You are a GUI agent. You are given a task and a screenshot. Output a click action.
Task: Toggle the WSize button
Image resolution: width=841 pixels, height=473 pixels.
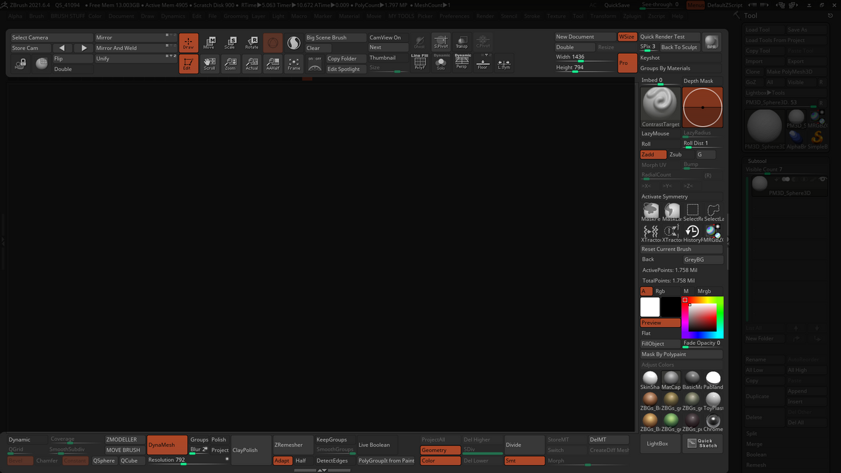[627, 37]
